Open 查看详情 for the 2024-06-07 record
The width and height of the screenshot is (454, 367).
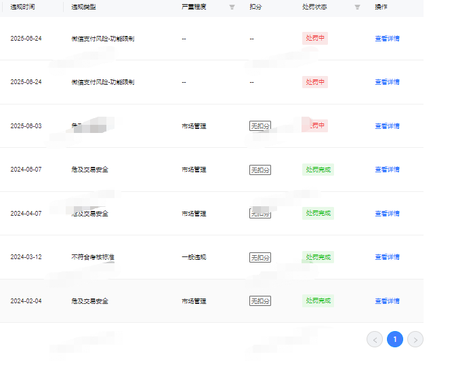click(x=387, y=170)
